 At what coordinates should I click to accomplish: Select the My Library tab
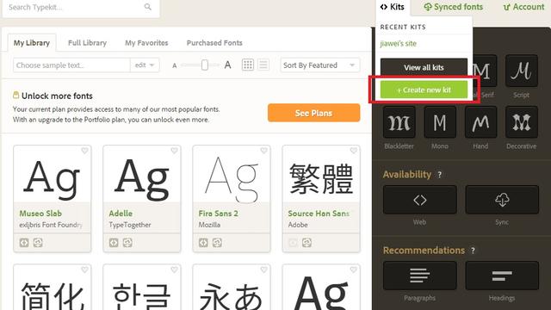click(x=32, y=43)
